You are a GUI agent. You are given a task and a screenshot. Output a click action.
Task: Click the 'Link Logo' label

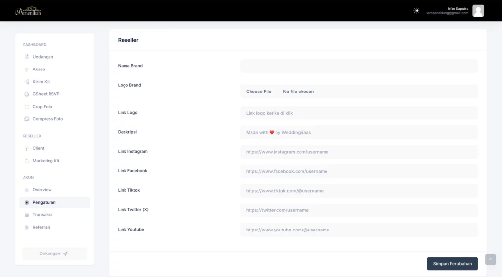128,113
